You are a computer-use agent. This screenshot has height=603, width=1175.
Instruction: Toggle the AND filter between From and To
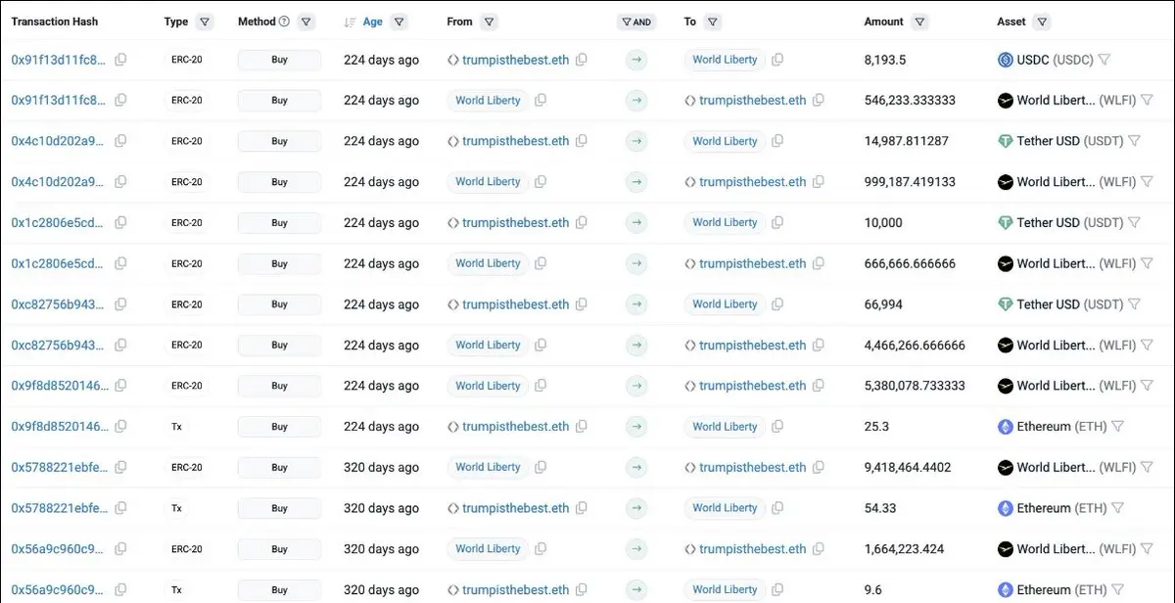coord(636,22)
